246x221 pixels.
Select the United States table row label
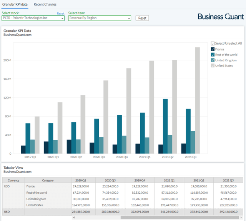tap(35, 205)
